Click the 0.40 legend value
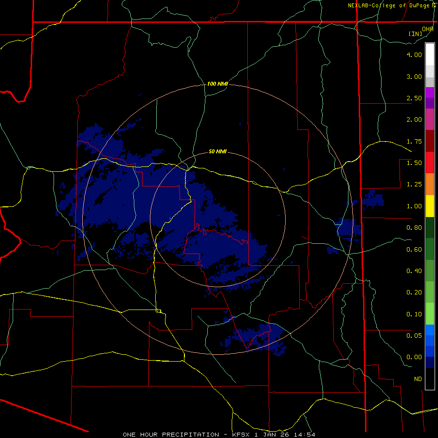 [414, 271]
